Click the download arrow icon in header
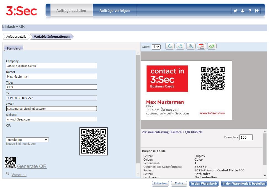Image resolution: width=269 pixels, height=189 pixels. pos(243,11)
